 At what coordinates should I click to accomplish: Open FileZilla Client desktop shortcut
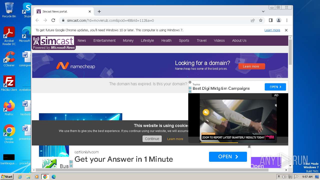click(x=9, y=83)
